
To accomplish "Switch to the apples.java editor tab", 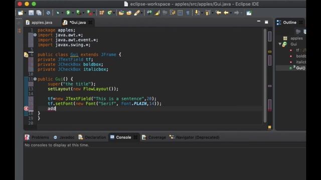I will point(39,22).
